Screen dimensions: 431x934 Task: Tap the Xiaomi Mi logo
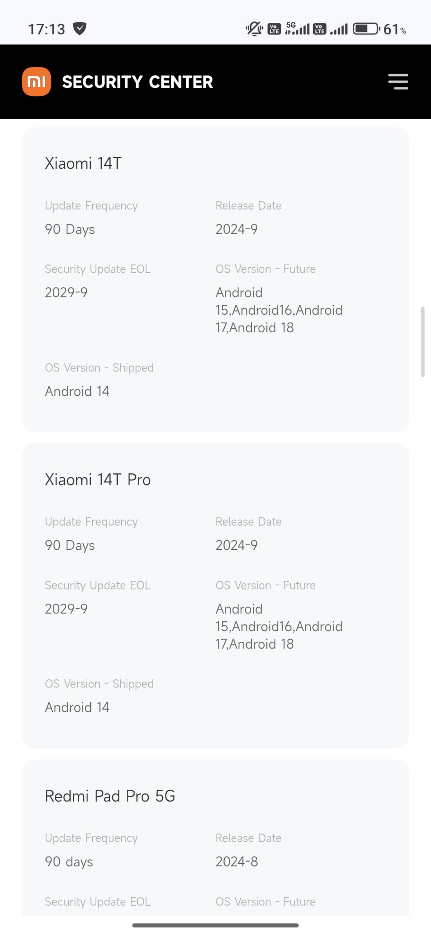(x=36, y=82)
